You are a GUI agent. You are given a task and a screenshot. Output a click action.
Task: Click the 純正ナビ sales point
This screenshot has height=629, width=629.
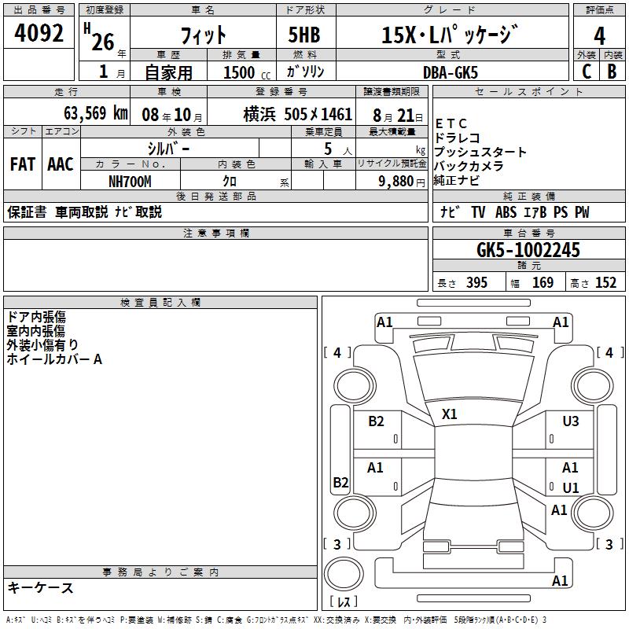pos(457,181)
